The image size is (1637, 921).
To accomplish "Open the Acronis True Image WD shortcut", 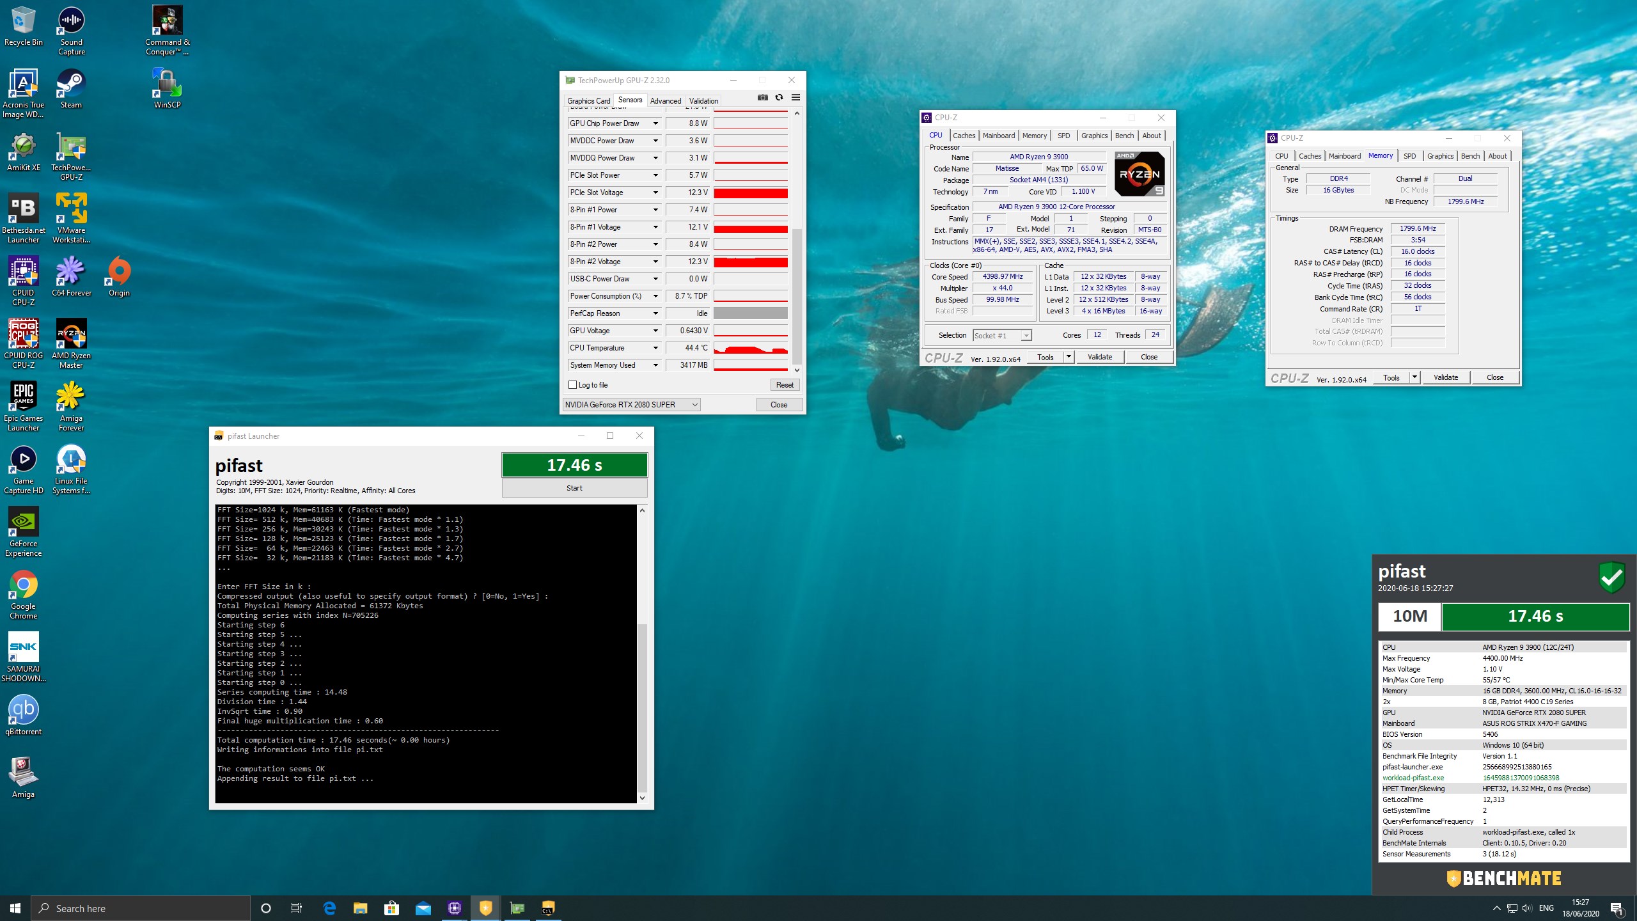I will tap(23, 93).
